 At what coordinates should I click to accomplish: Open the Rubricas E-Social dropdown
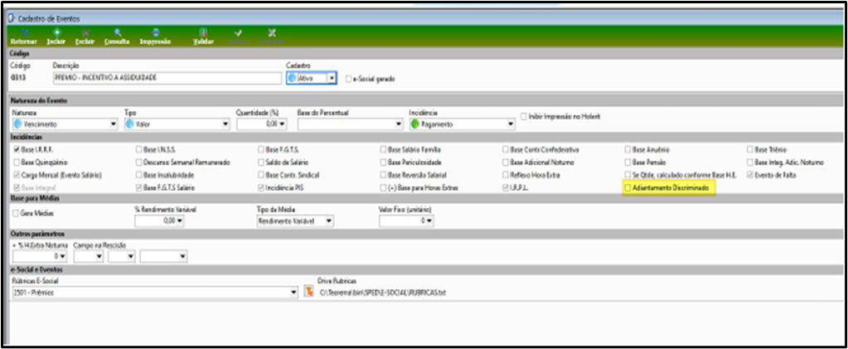tap(294, 292)
